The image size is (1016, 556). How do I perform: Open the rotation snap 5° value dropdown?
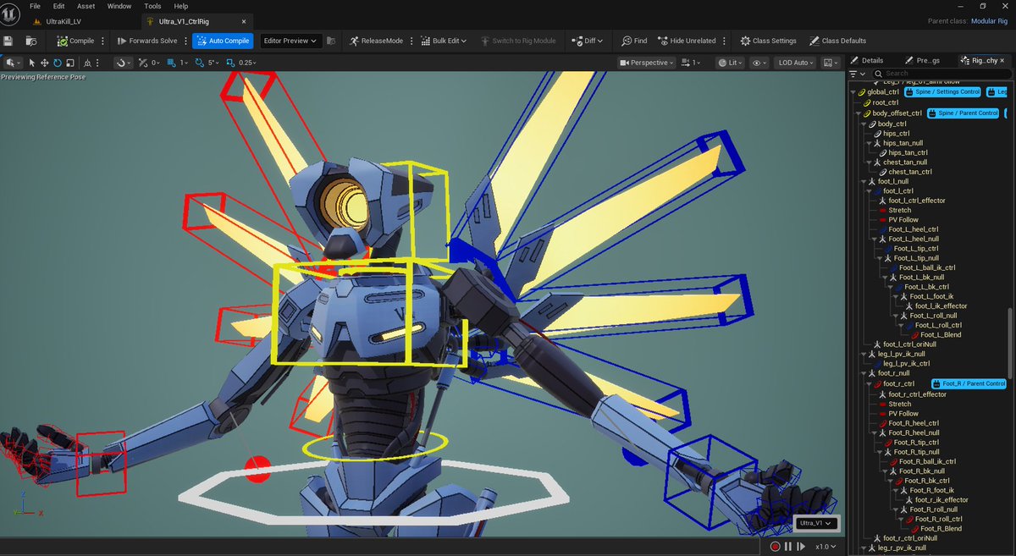pyautogui.click(x=213, y=63)
